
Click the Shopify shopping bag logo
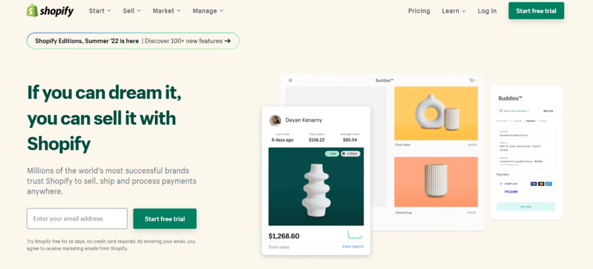click(32, 11)
